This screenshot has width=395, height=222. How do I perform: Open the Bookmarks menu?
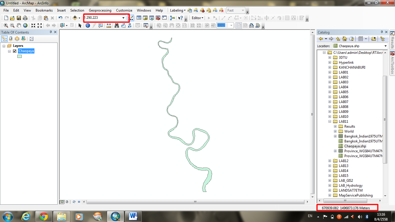tap(44, 10)
